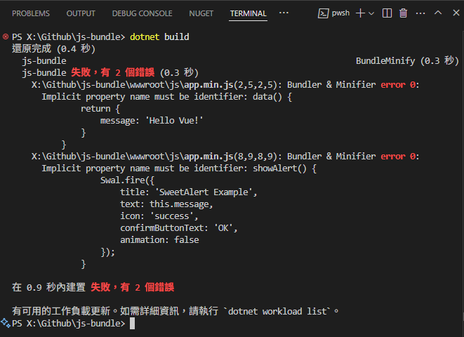Open the PROBLEMS tab
Screen dimensions: 464x337
[30, 13]
